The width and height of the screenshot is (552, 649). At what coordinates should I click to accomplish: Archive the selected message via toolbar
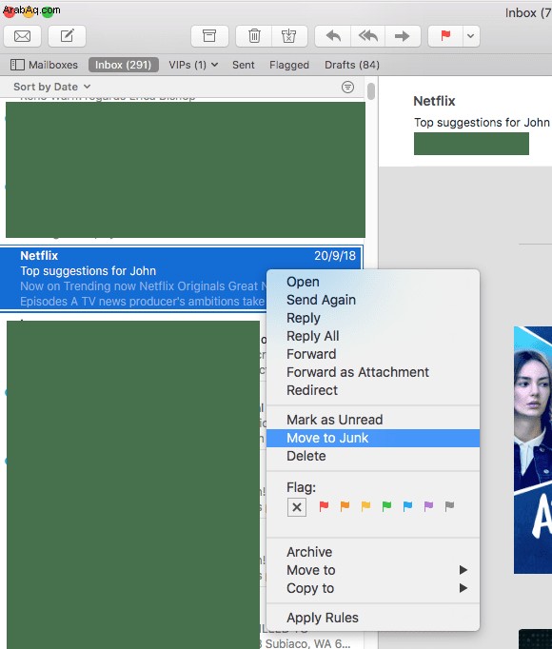(209, 36)
